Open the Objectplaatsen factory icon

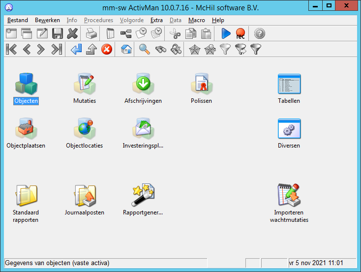point(26,128)
